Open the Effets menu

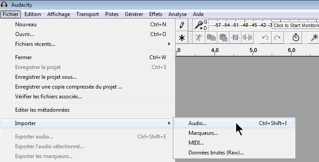coord(155,14)
